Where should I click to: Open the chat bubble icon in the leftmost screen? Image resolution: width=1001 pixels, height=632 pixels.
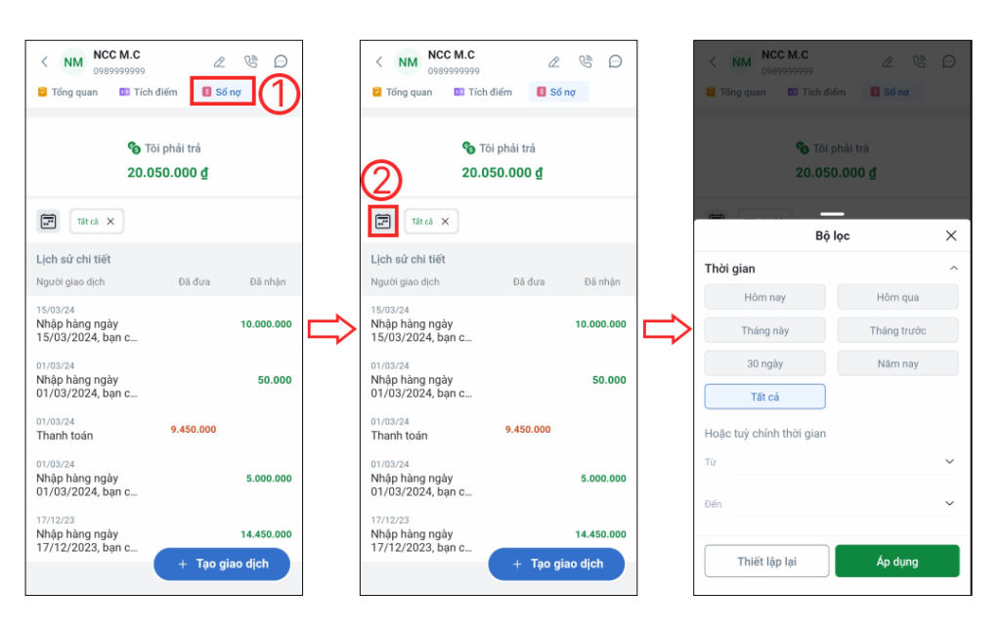tap(281, 62)
